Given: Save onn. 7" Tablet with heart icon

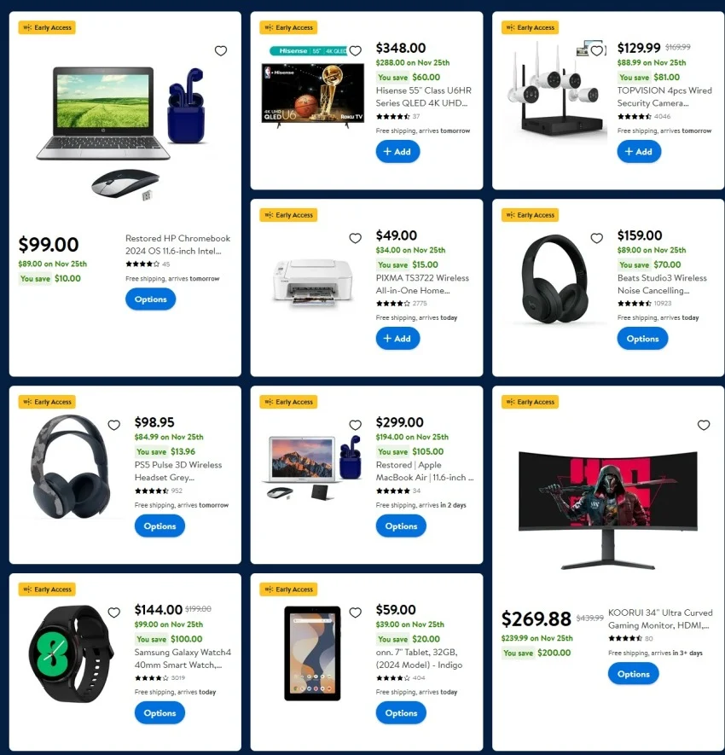Looking at the screenshot, I should pos(356,612).
